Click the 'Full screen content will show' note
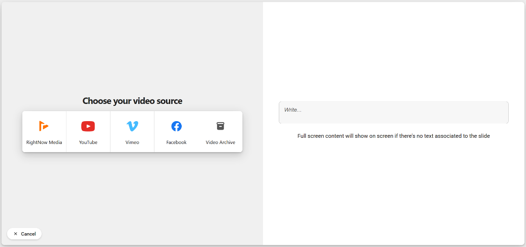Viewport: 526px width, 247px height. tap(394, 136)
